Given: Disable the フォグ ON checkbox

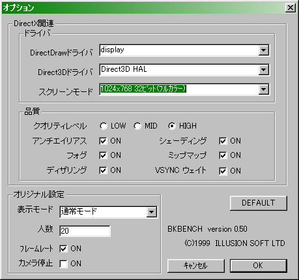Looking at the screenshot, I should [103, 155].
